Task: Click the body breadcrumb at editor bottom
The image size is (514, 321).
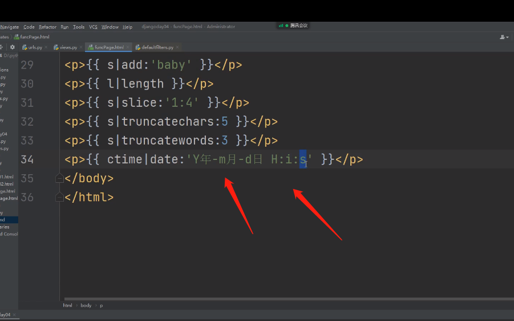Action: 86,305
